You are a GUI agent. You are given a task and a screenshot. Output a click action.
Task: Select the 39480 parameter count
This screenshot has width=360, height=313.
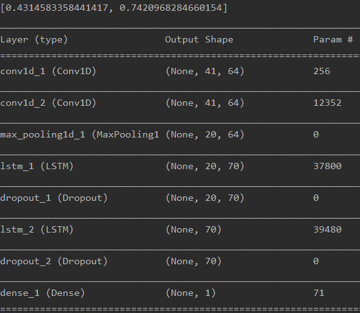click(x=327, y=230)
